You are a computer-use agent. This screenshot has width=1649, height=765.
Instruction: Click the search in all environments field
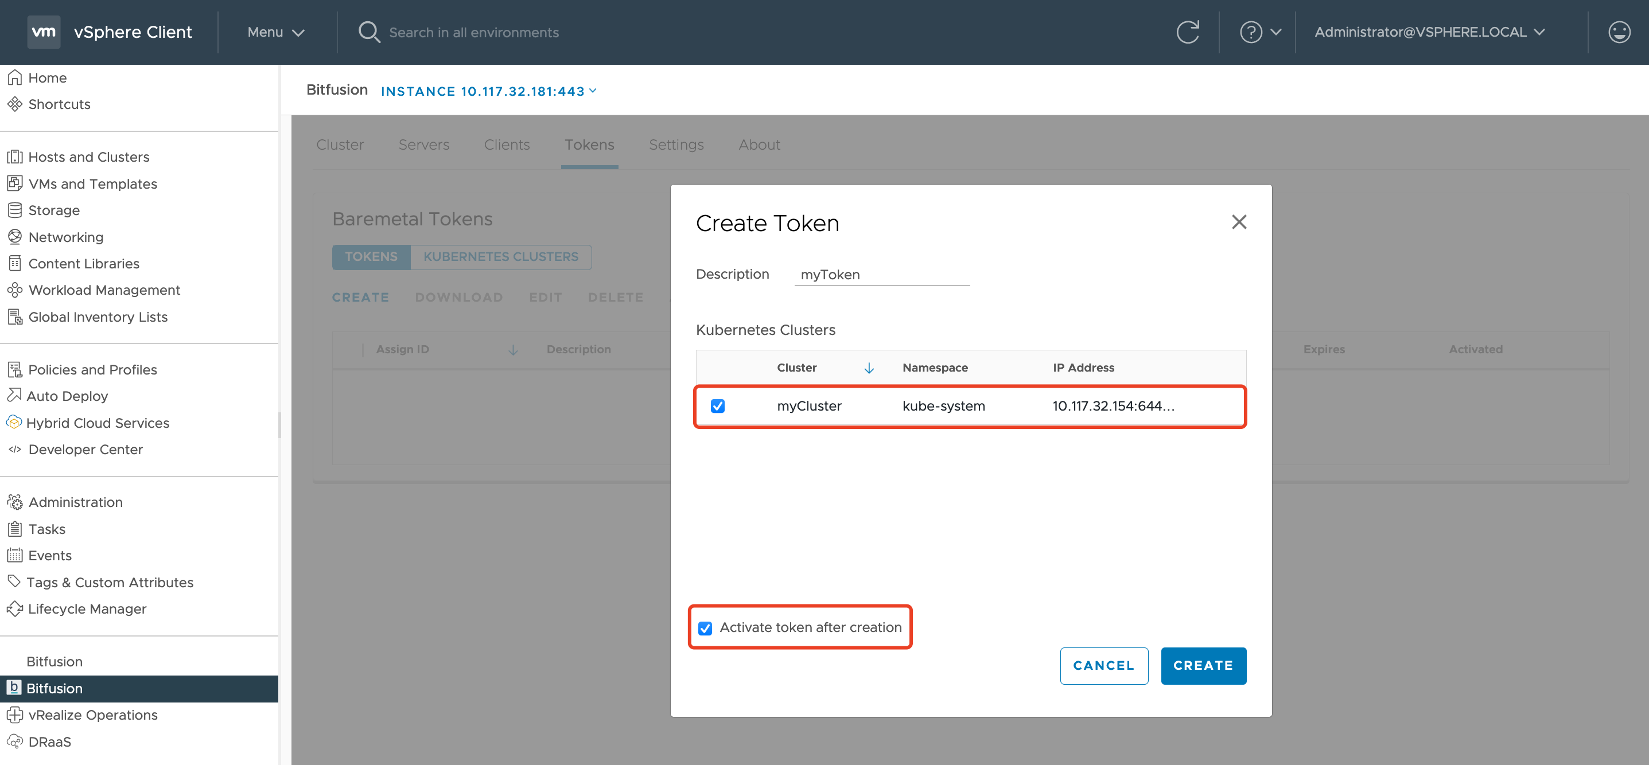(474, 33)
